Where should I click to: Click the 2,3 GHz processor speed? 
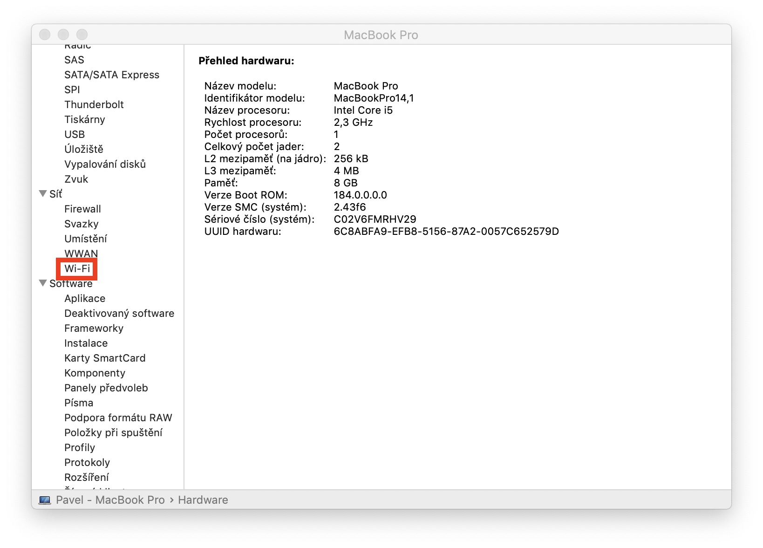coord(354,122)
